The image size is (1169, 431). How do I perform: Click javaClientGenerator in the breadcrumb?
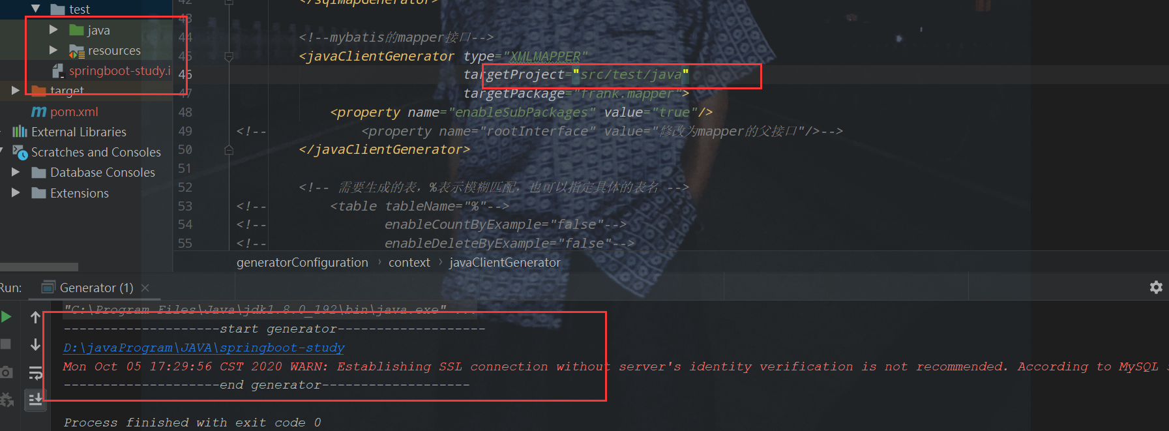tap(505, 262)
